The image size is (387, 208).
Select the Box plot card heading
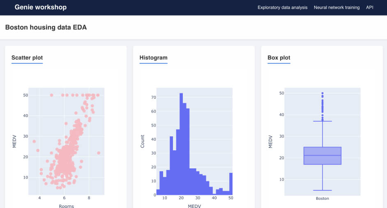(279, 58)
